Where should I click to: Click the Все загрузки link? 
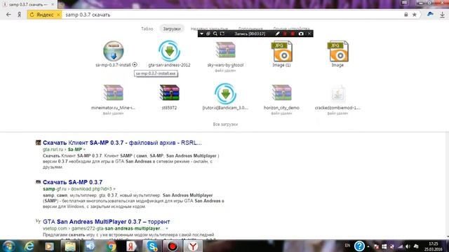[x=225, y=125]
